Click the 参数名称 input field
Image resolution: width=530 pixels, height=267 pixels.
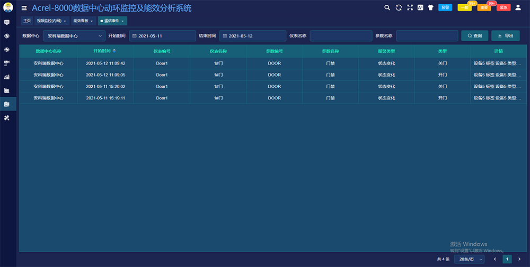click(x=427, y=36)
